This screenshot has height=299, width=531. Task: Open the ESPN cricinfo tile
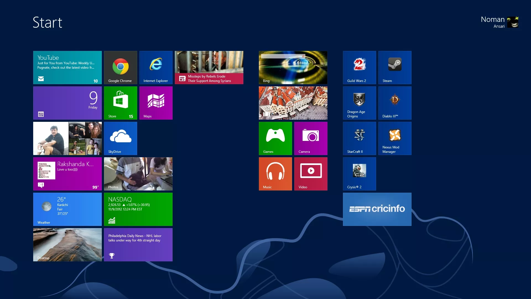(377, 209)
